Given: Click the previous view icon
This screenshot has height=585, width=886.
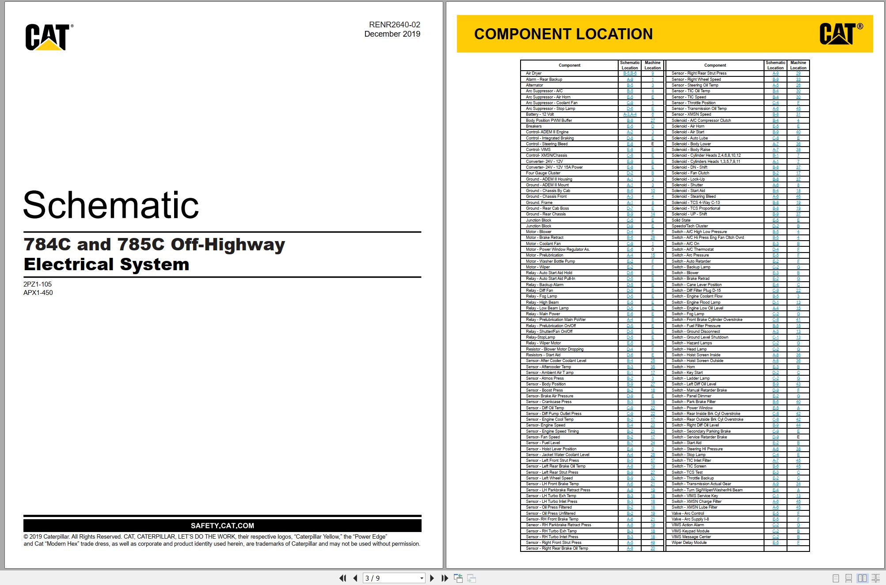Looking at the screenshot, I should (458, 578).
